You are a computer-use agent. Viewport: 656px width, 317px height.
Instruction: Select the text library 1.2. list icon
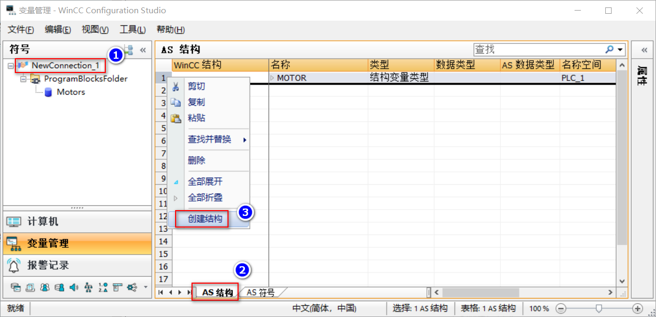click(x=104, y=287)
